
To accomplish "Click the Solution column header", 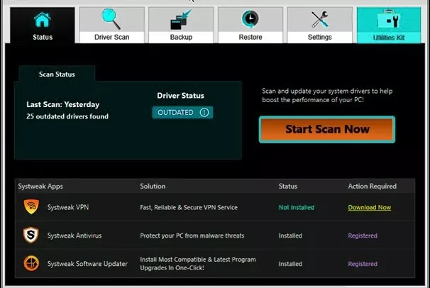I will [153, 187].
